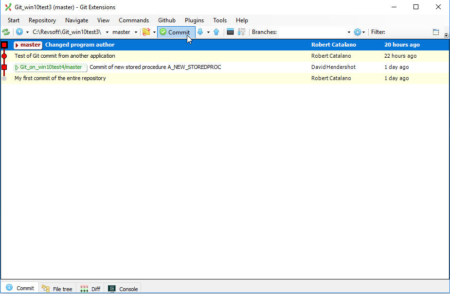Open the Navigate menu
Viewport: 450px width, 294px height.
tap(77, 20)
